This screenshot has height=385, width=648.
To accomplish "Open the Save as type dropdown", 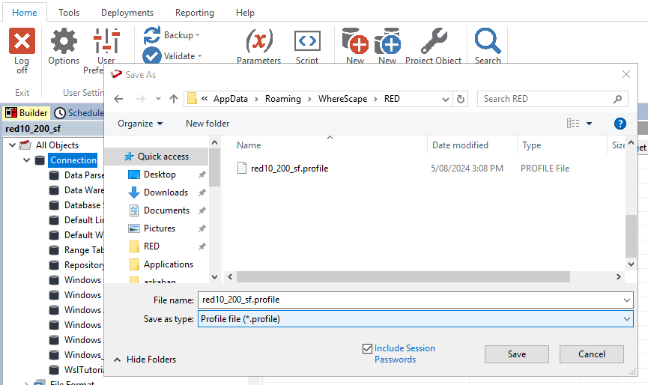I will [x=415, y=319].
